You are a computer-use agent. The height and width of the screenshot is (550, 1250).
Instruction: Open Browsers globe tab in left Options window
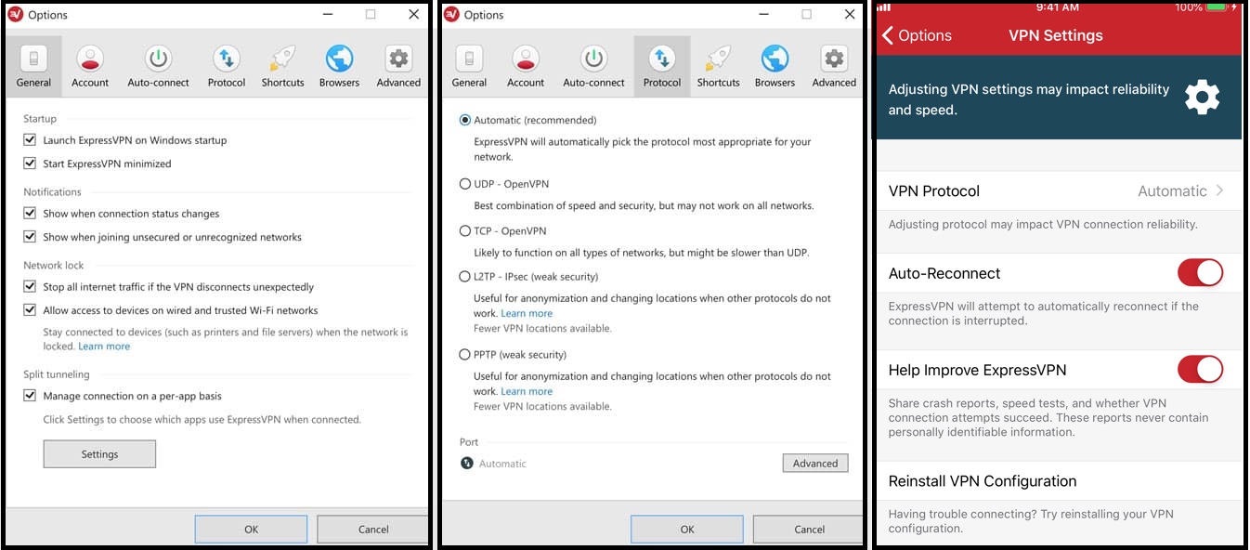(x=339, y=66)
